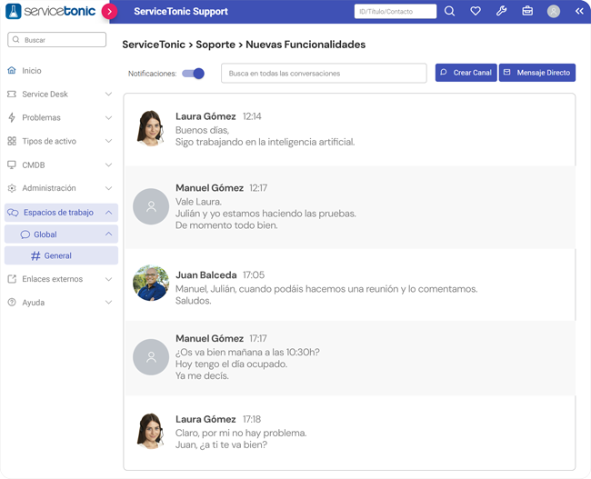The height and width of the screenshot is (479, 591).
Task: Click the Tipos de activo grid icon
Action: coord(12,141)
